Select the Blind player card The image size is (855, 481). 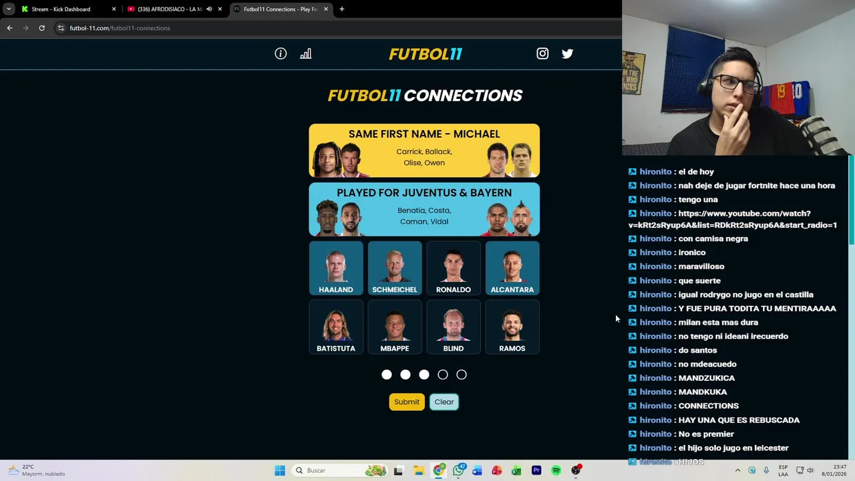[454, 327]
